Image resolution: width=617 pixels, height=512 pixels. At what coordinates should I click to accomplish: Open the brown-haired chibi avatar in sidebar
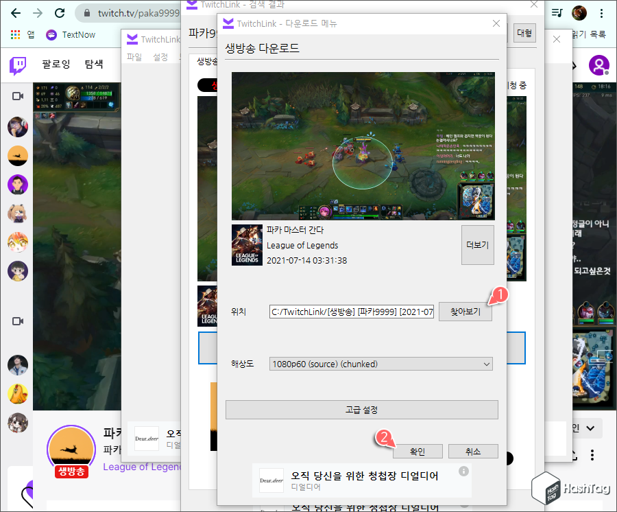tap(18, 423)
